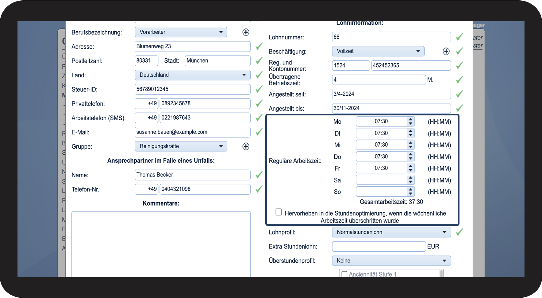Expand the Land dropdown showing Deutschland
The height and width of the screenshot is (298, 542).
point(192,75)
